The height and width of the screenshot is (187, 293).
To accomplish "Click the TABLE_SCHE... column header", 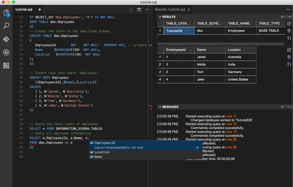I will click(210, 23).
